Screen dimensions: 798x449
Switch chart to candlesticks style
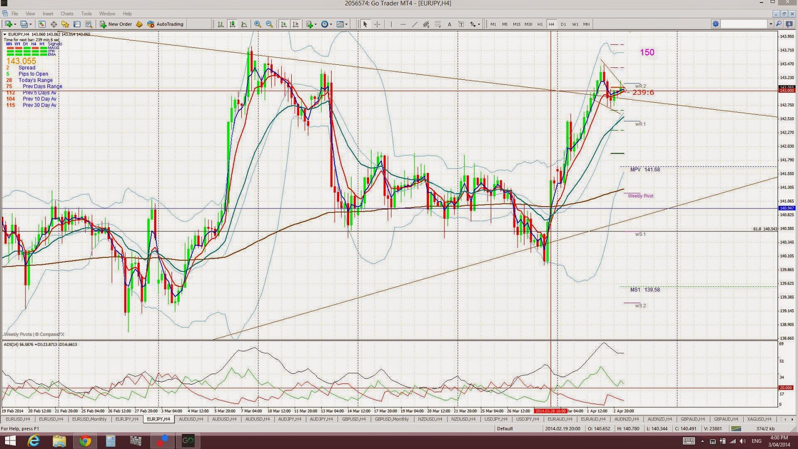point(232,24)
